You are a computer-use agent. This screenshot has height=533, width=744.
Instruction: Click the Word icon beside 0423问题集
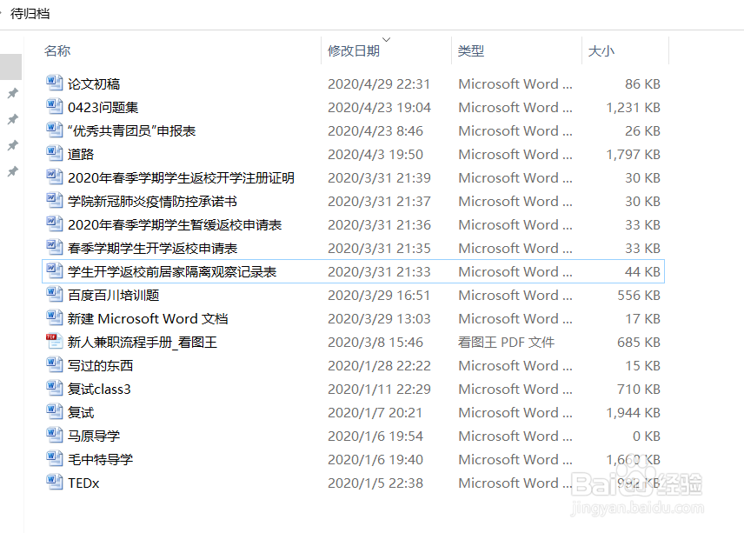[54, 106]
